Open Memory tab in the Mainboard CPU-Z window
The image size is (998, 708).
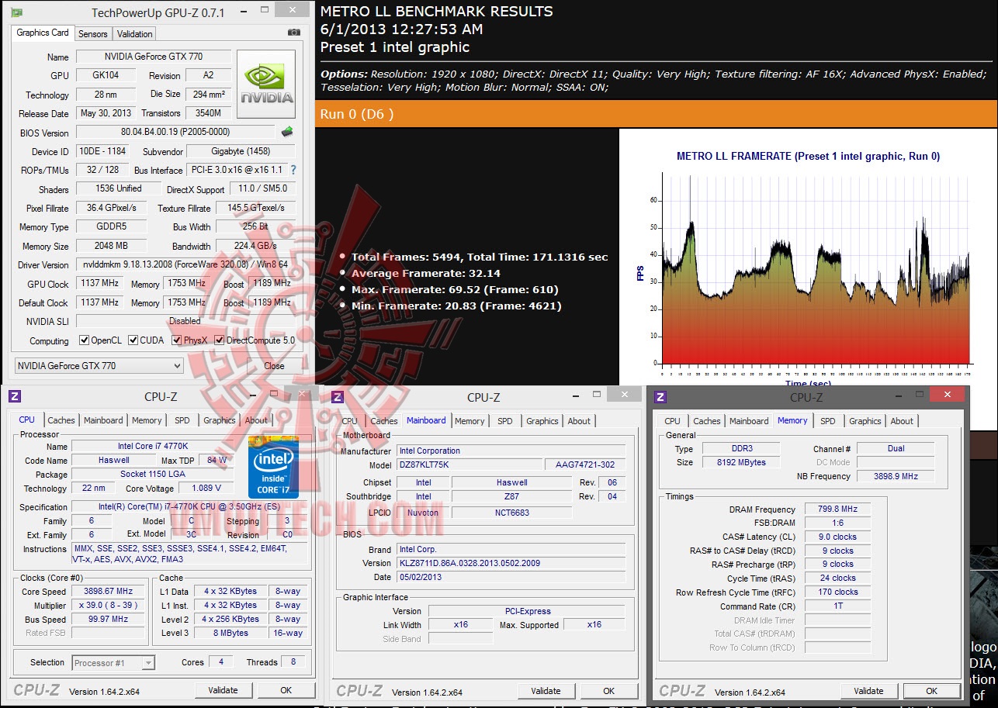coord(470,421)
